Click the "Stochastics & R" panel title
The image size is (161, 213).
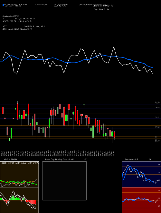point(132,159)
